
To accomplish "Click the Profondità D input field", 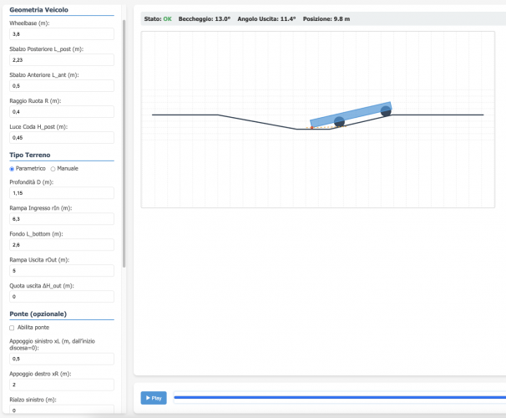I will point(61,192).
